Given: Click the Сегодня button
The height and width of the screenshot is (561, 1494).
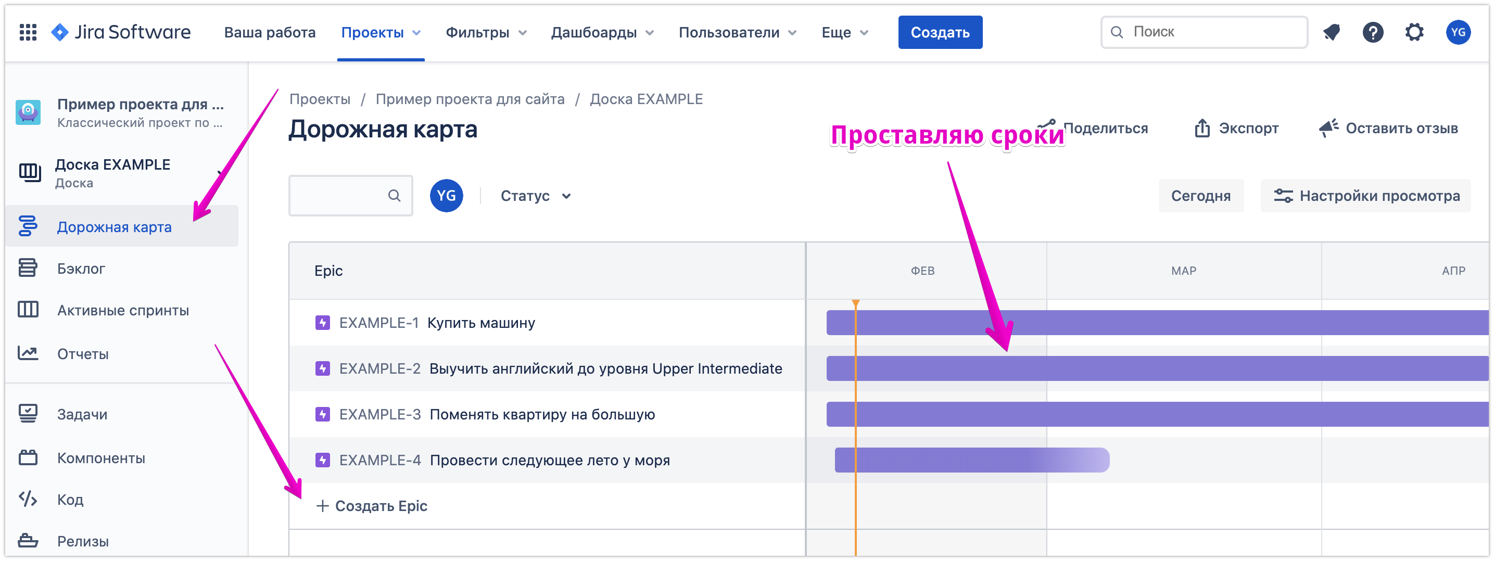Looking at the screenshot, I should click(1200, 196).
